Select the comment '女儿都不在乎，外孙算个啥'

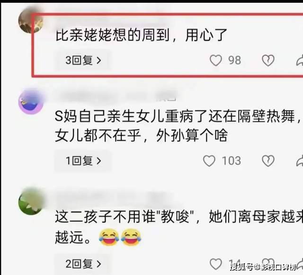coord(141,135)
